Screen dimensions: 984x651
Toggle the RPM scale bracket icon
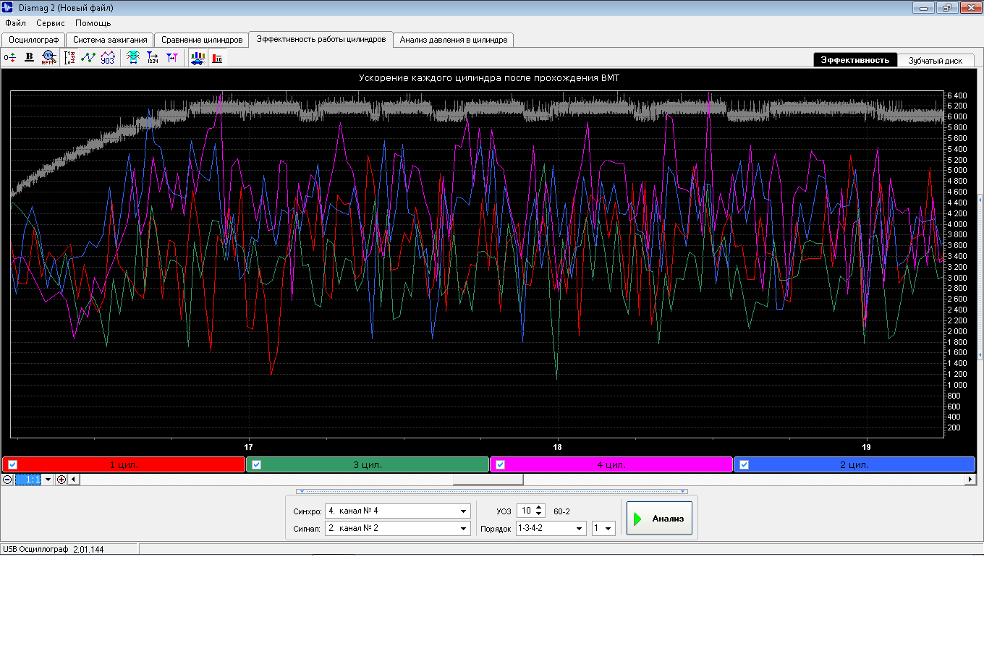coord(69,58)
